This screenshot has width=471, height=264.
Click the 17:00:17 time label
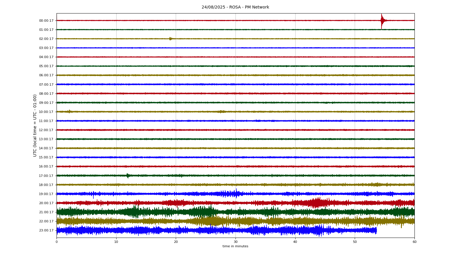coord(46,176)
